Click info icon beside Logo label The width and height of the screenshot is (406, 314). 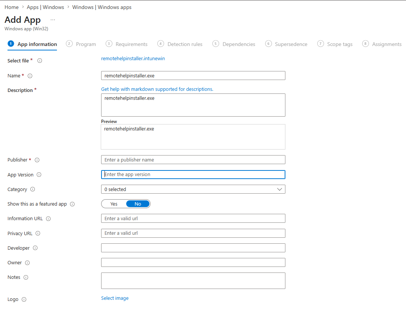coord(24,299)
